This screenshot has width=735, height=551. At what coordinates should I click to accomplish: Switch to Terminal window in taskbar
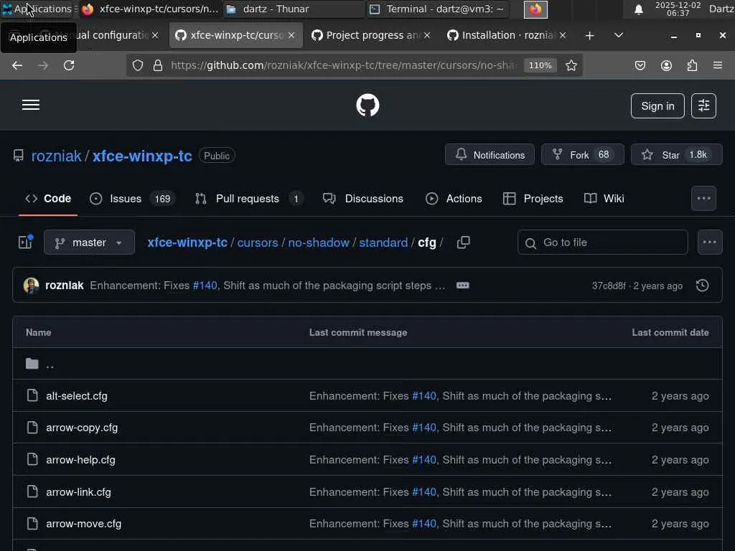click(x=437, y=9)
